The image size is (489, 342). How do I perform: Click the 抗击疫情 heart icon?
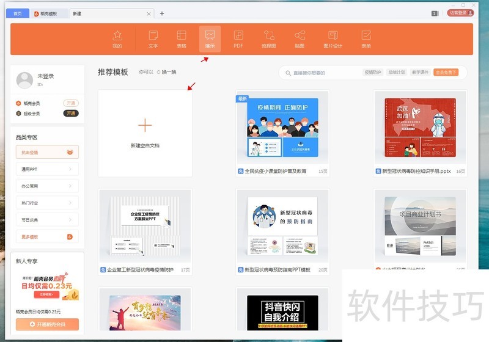tap(70, 152)
